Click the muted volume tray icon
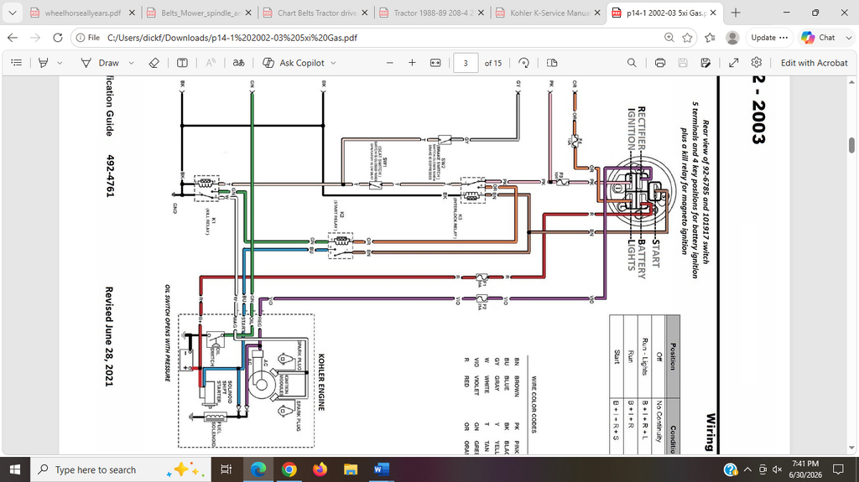 coord(777,469)
